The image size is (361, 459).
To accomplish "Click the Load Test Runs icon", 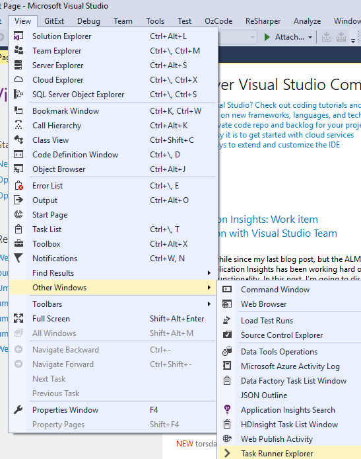I will 227,321.
